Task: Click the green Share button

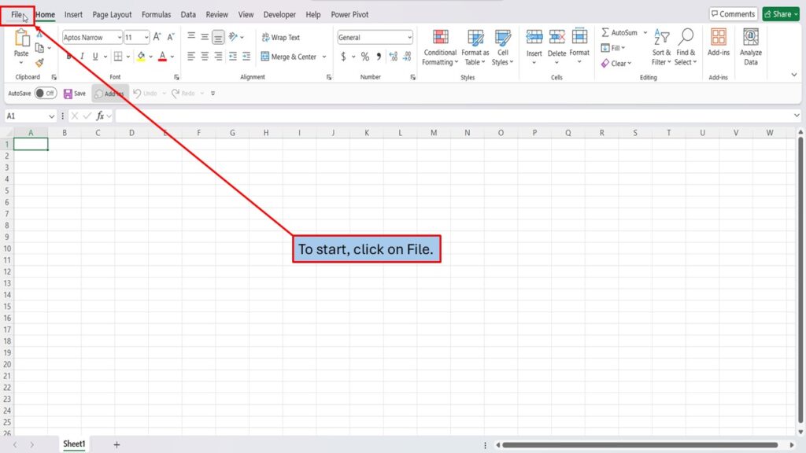Action: [x=779, y=14]
